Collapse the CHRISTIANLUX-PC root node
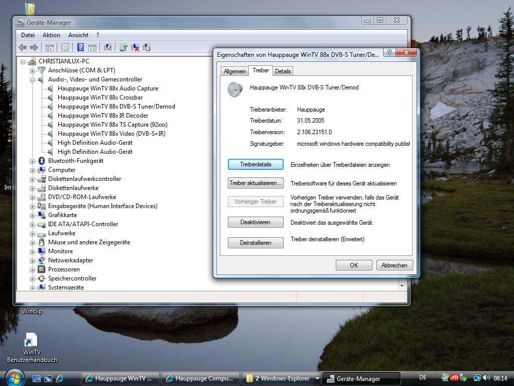Screen dimensions: 514x386 click(x=23, y=61)
